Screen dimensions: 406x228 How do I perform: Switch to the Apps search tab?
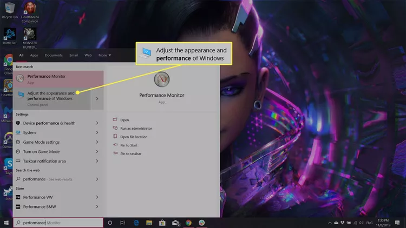coord(34,55)
